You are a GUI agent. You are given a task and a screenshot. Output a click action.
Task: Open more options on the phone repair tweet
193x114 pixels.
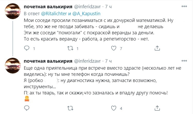184,61
